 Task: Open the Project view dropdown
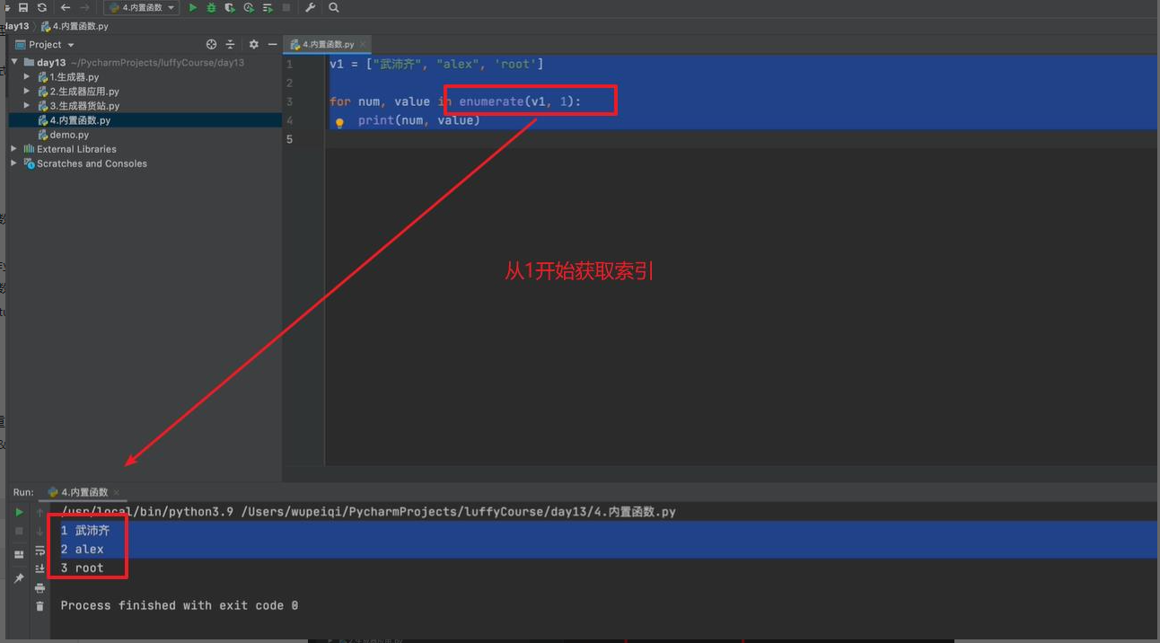(x=46, y=44)
